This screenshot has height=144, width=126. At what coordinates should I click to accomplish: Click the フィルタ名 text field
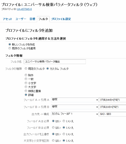[x=55, y=62]
